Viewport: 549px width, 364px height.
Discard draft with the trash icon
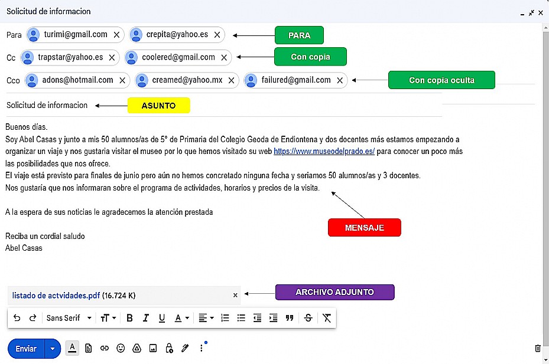pos(537,349)
